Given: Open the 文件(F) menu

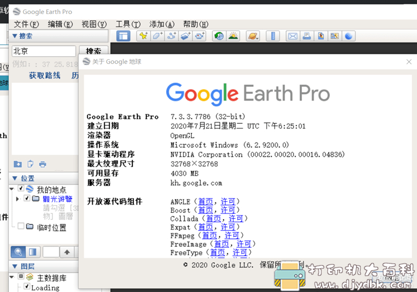Looking at the screenshot, I should (27, 24).
